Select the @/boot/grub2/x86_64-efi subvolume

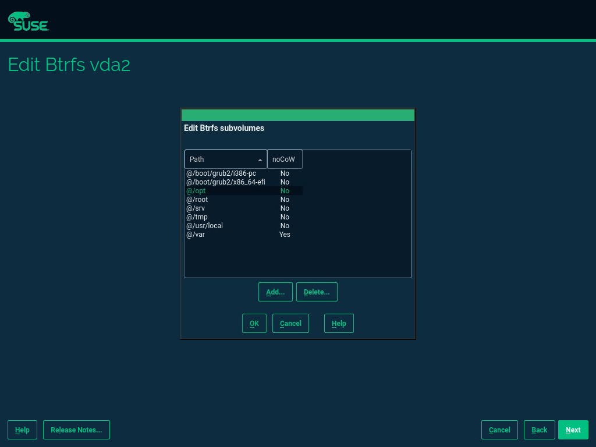(226, 182)
